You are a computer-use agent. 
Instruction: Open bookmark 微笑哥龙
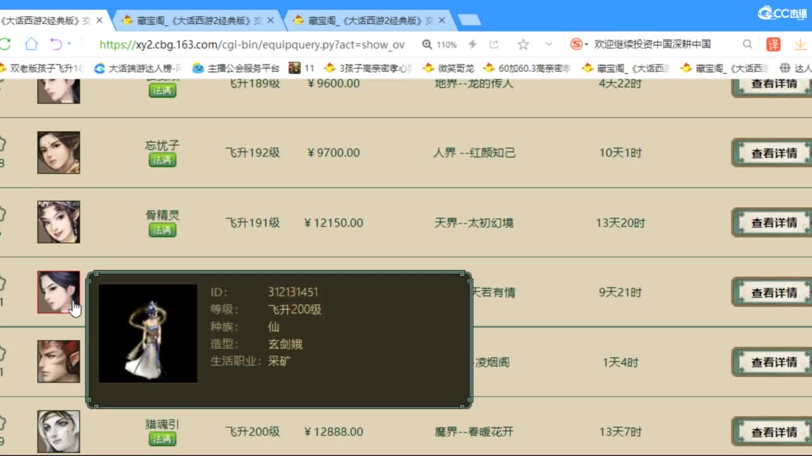(x=449, y=68)
